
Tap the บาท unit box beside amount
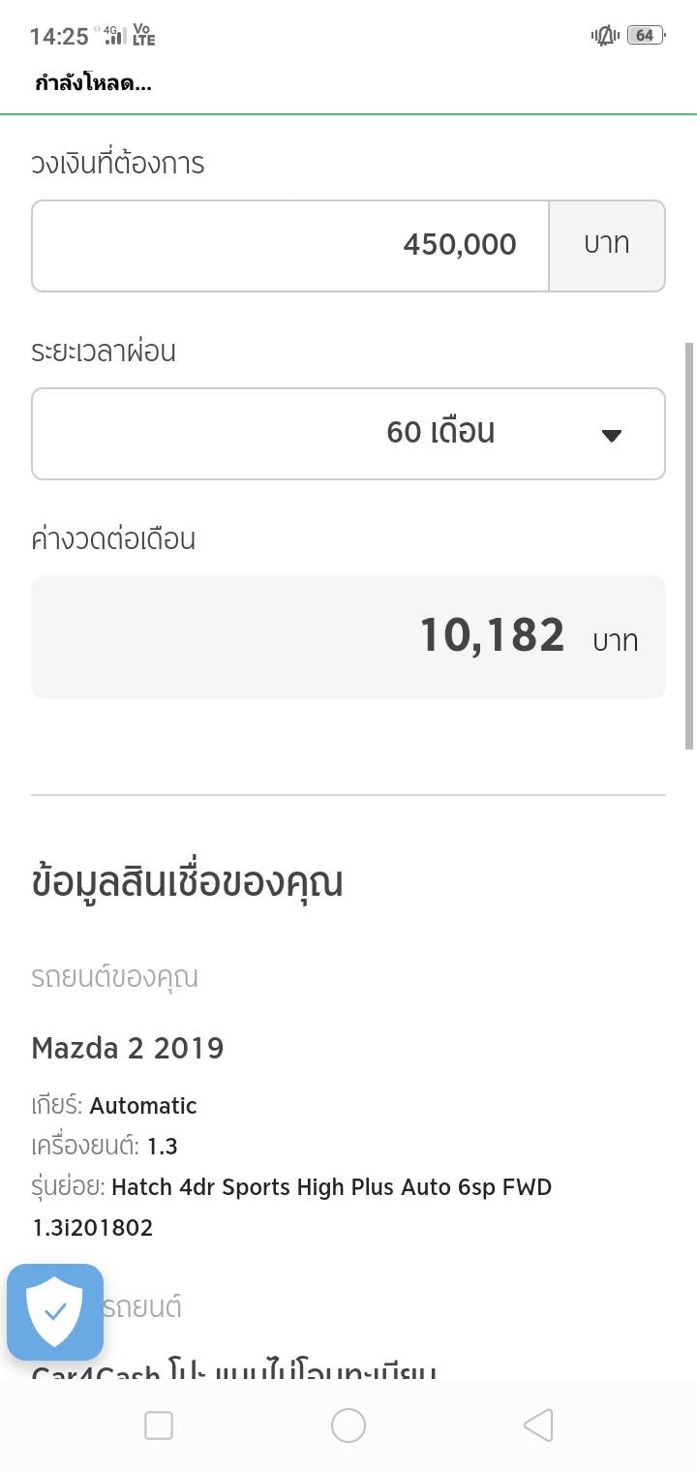tap(607, 245)
